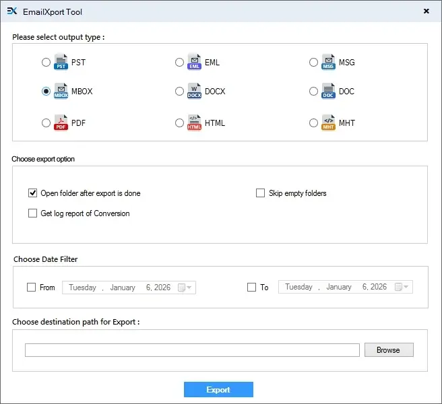Enable the From date filter checkbox
The image size is (442, 404).
coord(32,288)
